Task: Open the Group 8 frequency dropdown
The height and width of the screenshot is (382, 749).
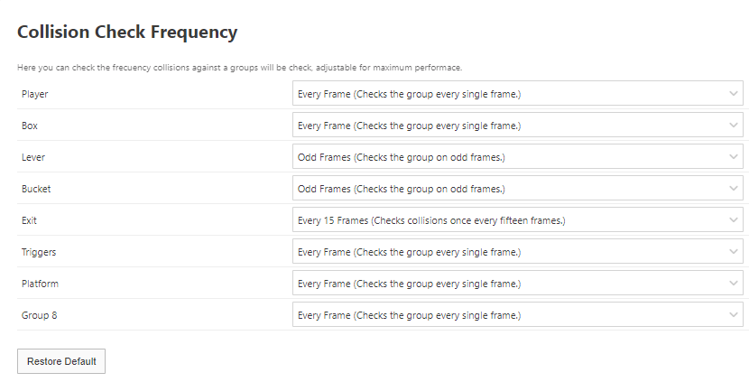Action: (x=517, y=315)
